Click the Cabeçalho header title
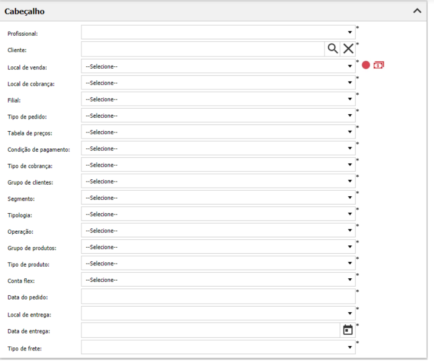The image size is (434, 362). pyautogui.click(x=24, y=12)
